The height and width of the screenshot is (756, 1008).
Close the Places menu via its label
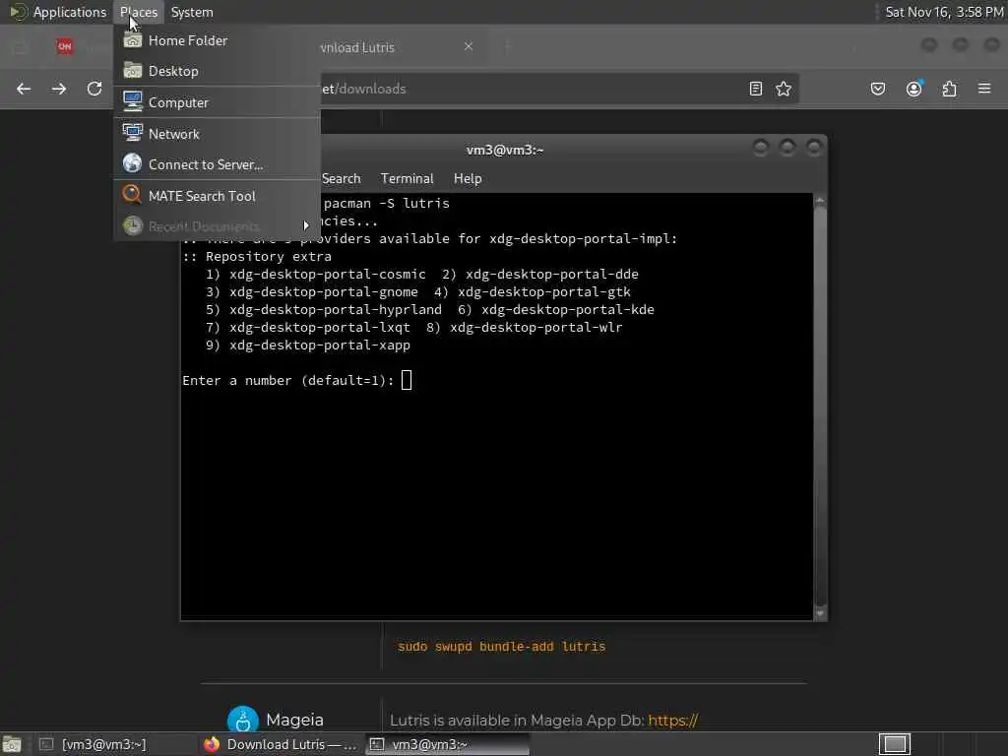click(138, 12)
